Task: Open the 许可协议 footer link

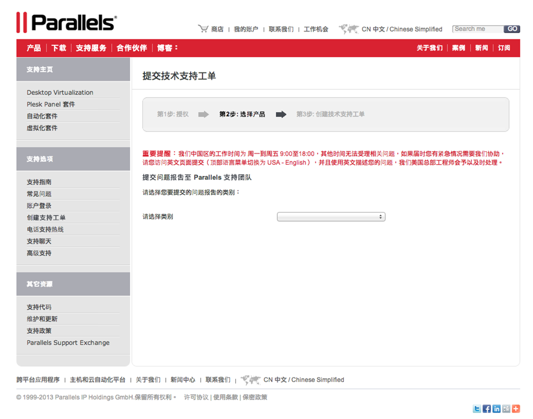Action: (x=196, y=397)
